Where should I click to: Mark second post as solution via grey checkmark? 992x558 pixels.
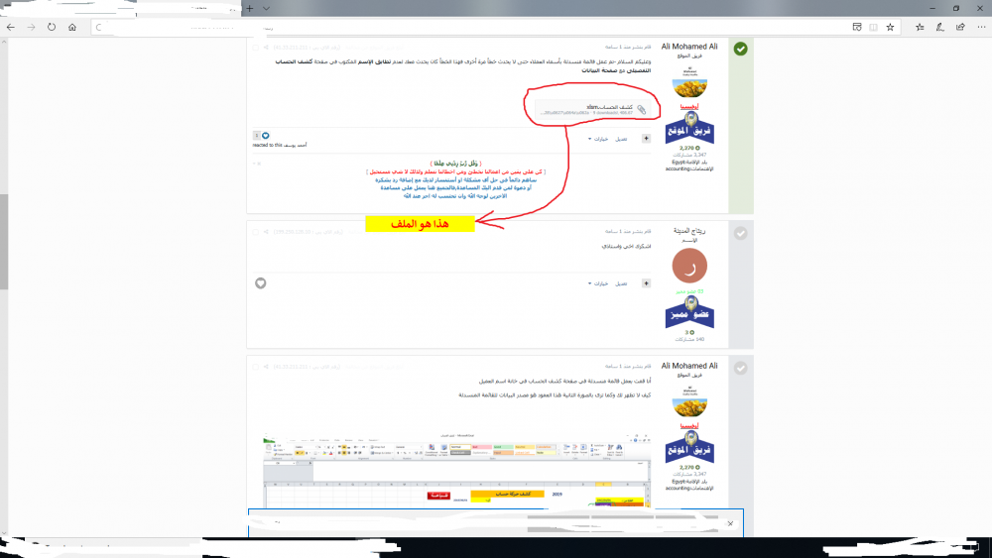click(x=741, y=233)
